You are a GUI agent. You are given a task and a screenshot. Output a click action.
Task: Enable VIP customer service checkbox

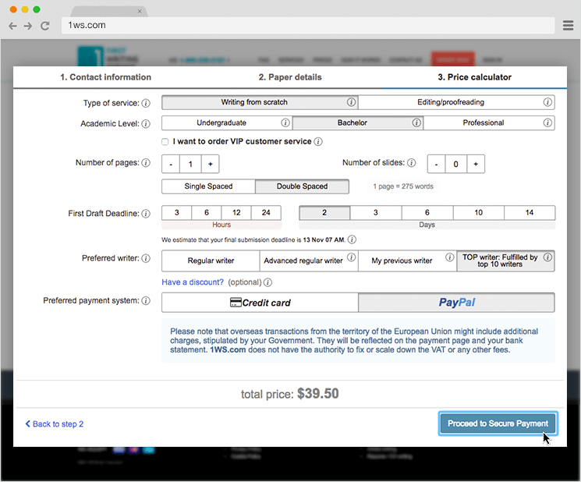coord(165,142)
